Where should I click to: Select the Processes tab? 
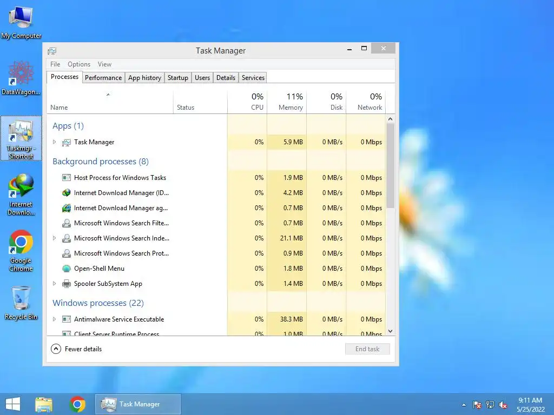[65, 77]
